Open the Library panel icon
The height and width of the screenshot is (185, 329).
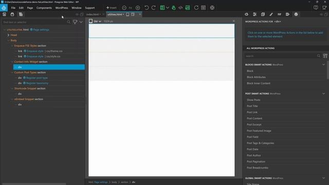click(x=4, y=14)
